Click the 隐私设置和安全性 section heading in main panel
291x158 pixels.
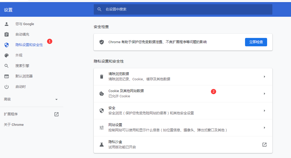click(108, 61)
